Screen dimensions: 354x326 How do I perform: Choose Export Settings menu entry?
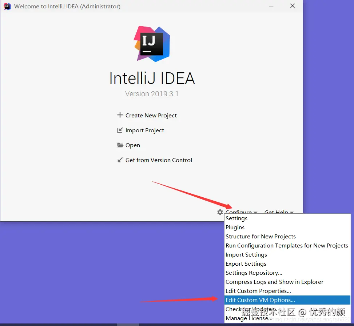287,264
